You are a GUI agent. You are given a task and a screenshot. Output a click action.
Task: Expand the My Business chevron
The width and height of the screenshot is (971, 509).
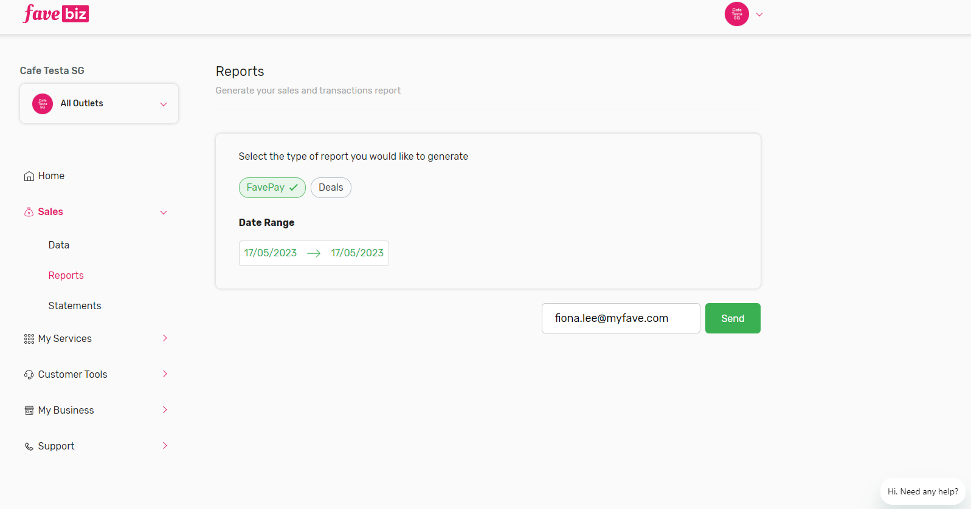point(165,410)
